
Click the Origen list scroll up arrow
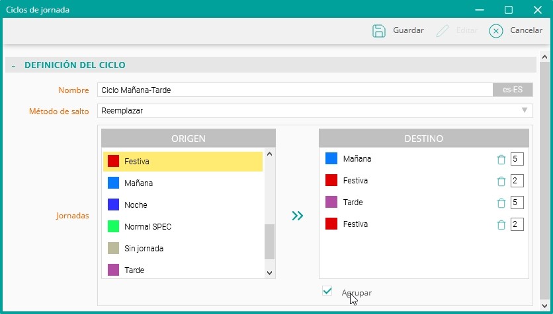coord(270,154)
